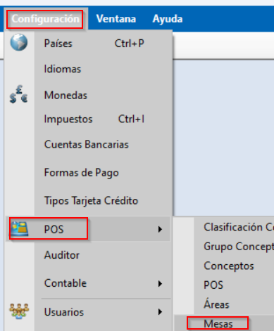Image resolution: width=274 pixels, height=331 pixels.
Task: Open the Ayuda menu
Action: [168, 19]
